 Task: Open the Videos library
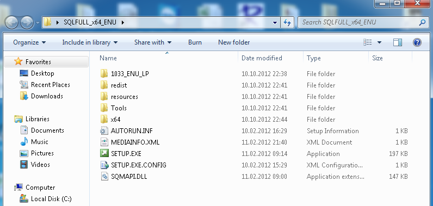point(40,164)
